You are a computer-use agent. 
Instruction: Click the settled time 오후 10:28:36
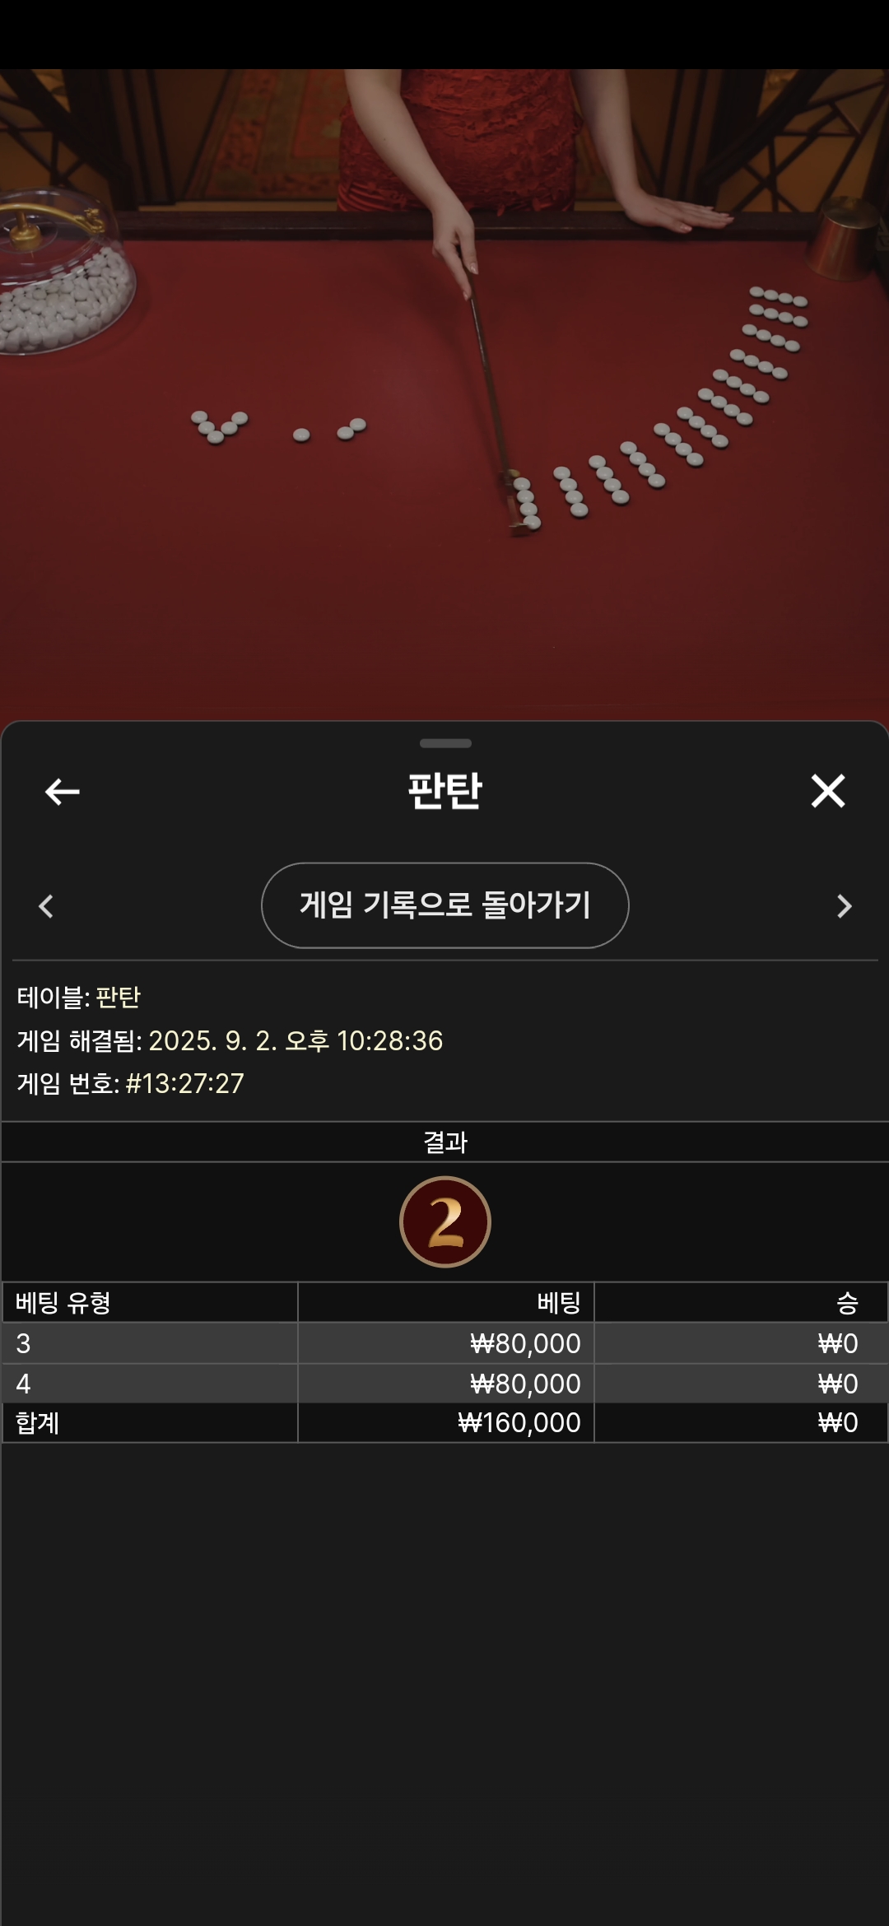point(364,1040)
